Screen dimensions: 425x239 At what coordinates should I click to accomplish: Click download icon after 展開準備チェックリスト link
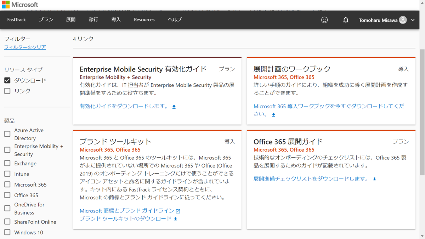pyautogui.click(x=374, y=180)
